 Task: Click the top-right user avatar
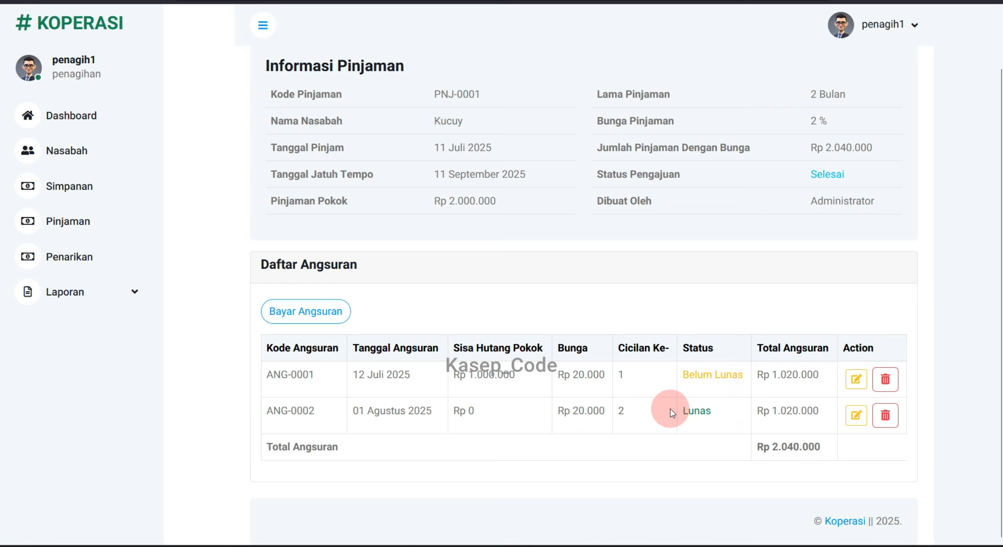coord(841,25)
